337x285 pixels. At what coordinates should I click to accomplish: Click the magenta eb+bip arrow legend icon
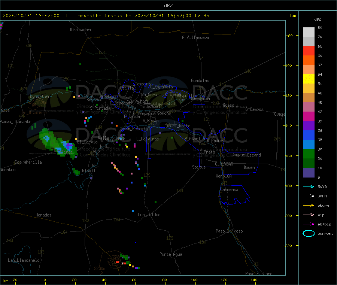pos(309,224)
